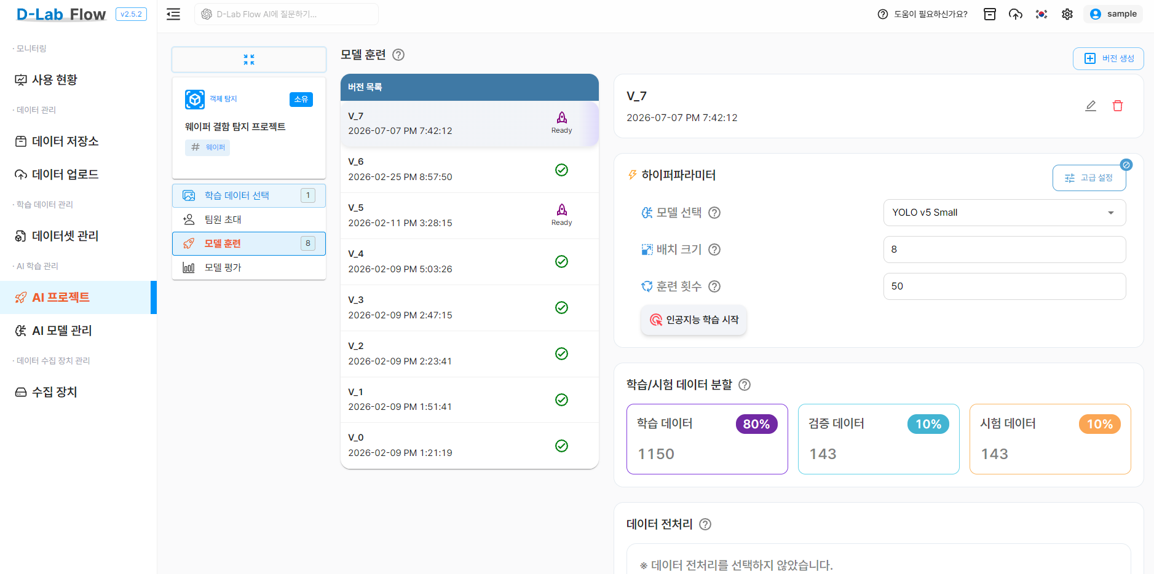Click the object detection cube icon
This screenshot has width=1154, height=574.
pyautogui.click(x=195, y=99)
